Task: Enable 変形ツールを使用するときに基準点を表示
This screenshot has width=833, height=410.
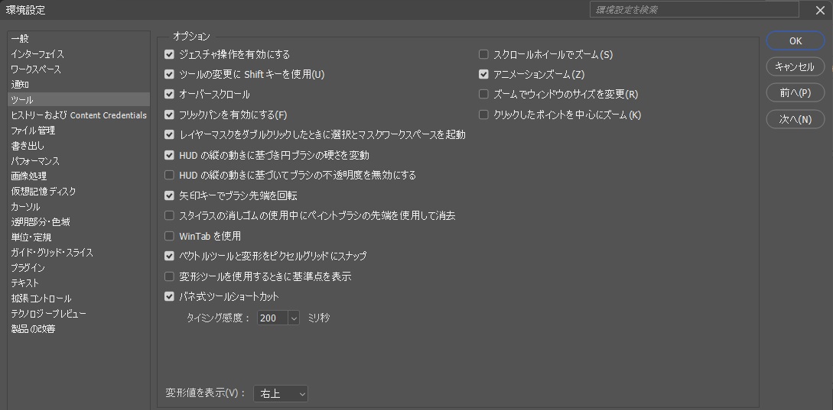Action: coord(170,276)
